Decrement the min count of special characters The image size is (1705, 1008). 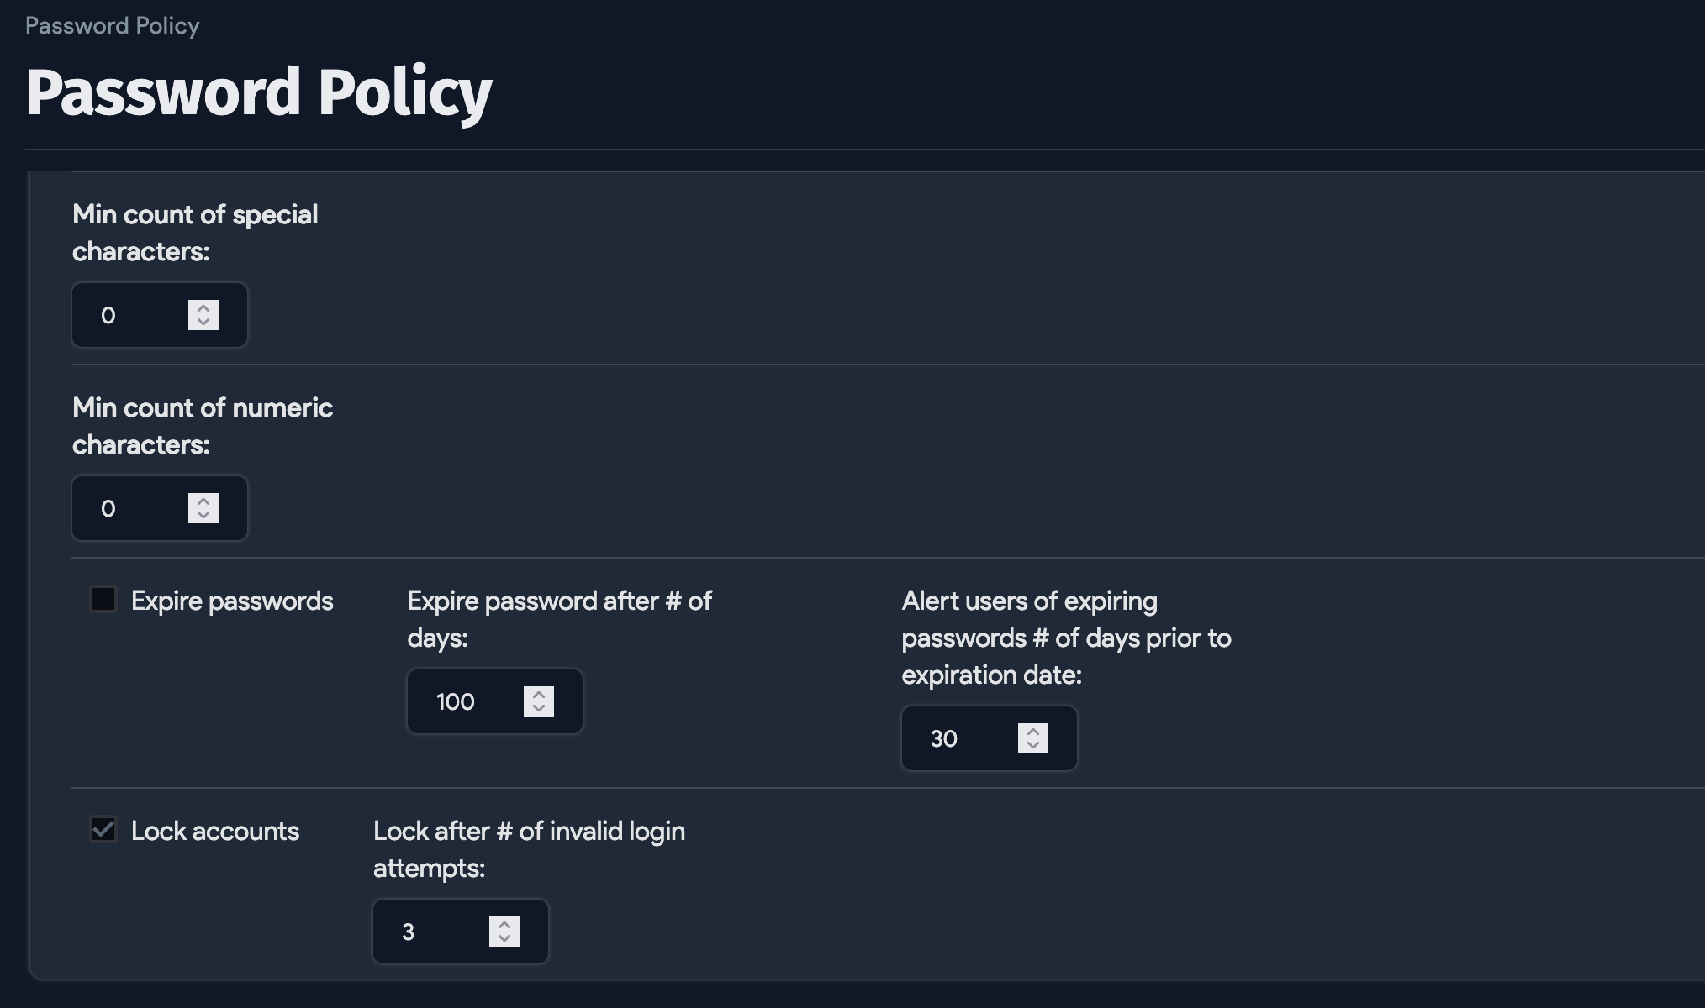203,323
